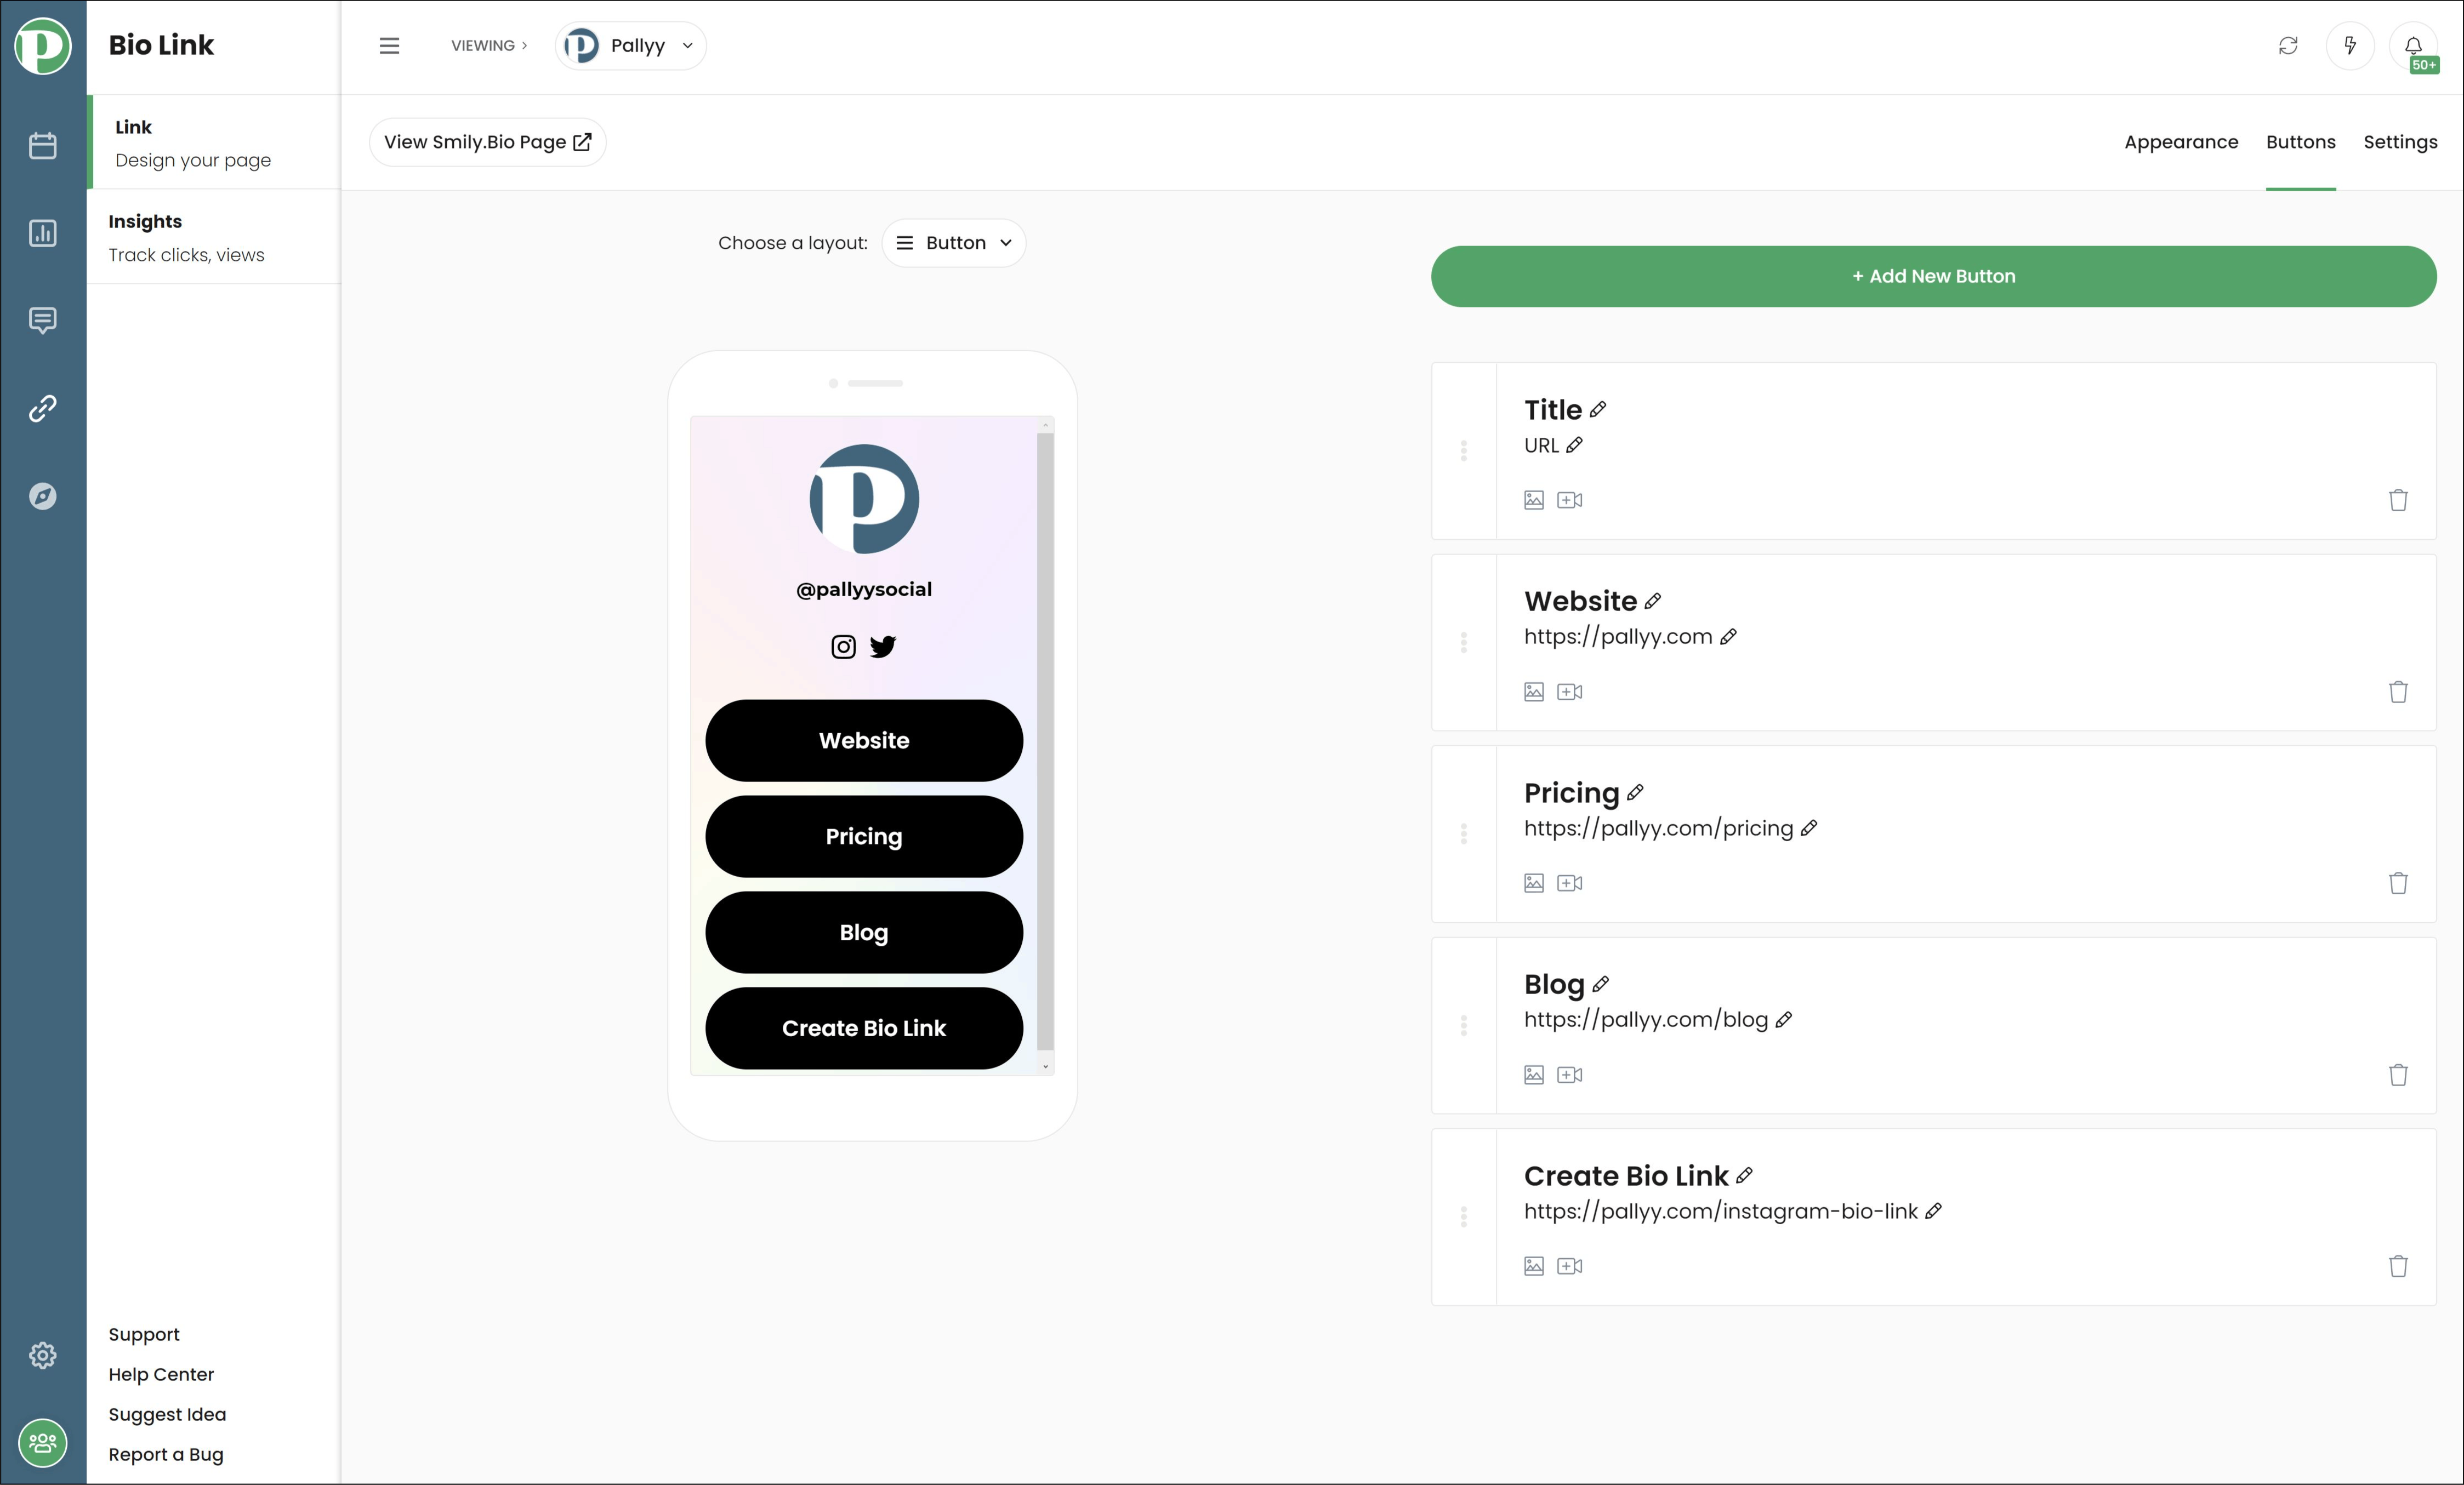Select the Buttons tab

tap(2300, 141)
